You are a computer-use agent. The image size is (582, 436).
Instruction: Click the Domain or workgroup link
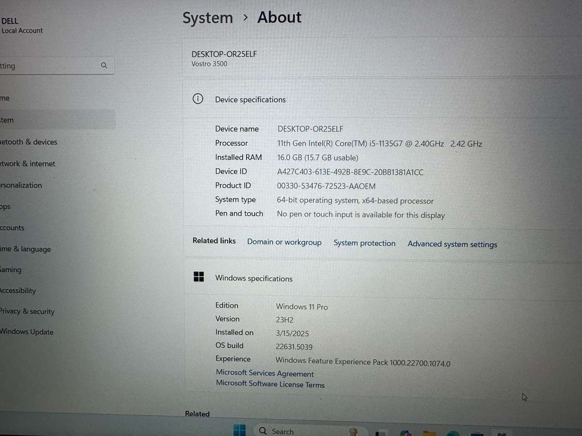[284, 242]
